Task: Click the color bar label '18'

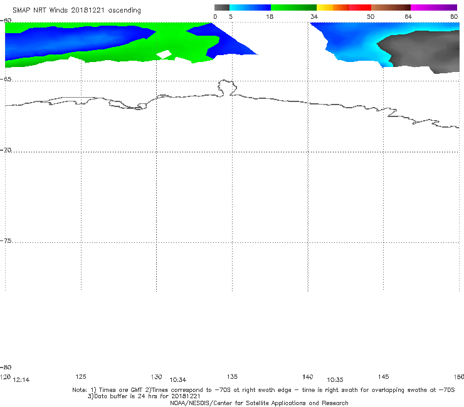Action: pos(269,17)
